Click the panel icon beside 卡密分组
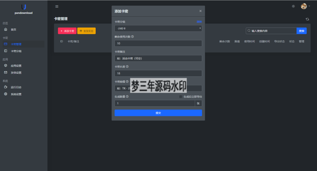The image size is (317, 171). click(6, 51)
